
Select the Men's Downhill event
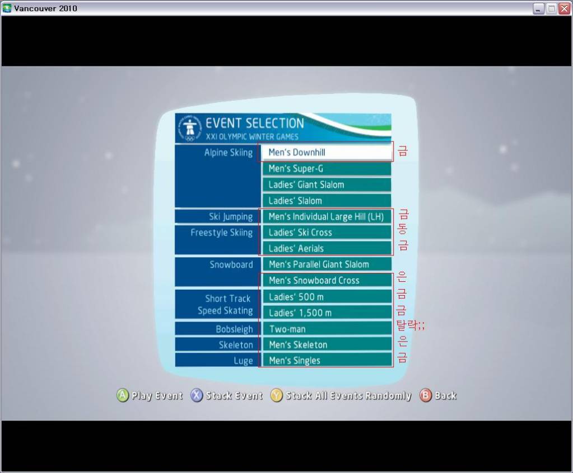[x=327, y=152]
